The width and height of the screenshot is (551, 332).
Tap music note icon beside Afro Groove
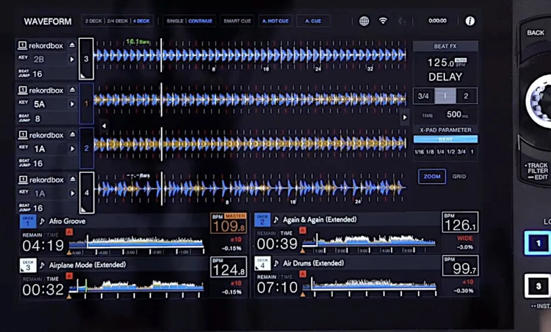(42, 221)
